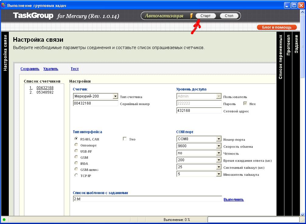The image size is (306, 224).
Task: Click the Сетевой адрес field showing 432168
Action: point(199,110)
